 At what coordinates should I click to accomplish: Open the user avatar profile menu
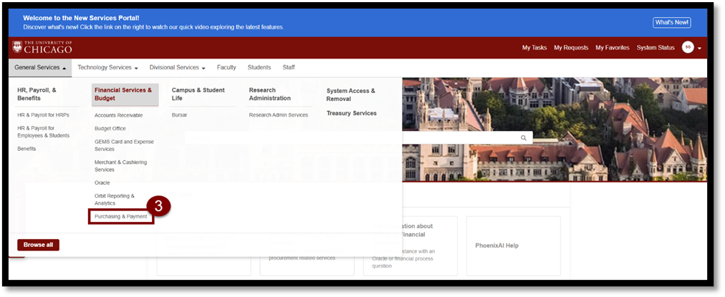688,47
